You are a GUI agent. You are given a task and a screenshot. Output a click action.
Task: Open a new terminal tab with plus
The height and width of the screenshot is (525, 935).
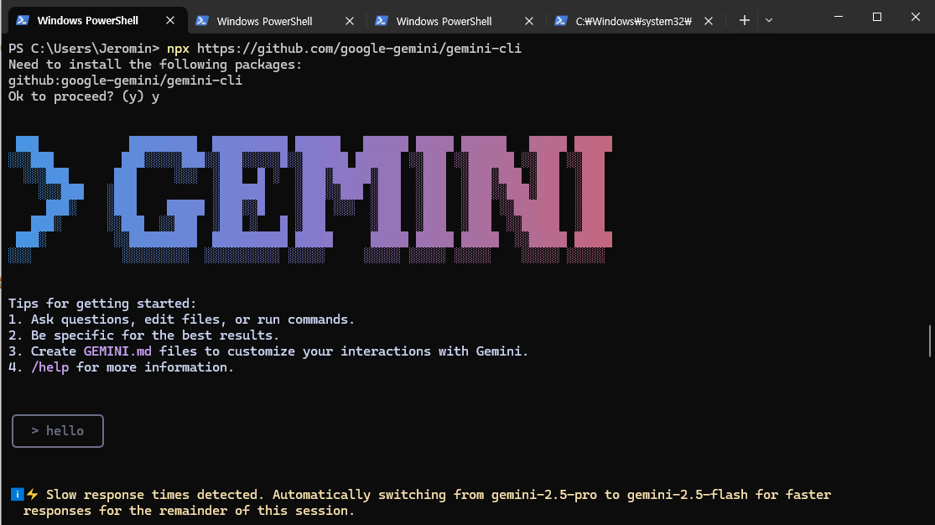point(744,20)
